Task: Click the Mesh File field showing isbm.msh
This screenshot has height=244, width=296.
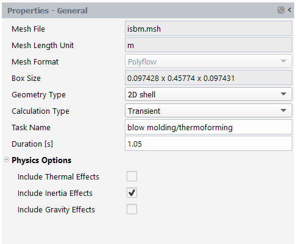Action: click(208, 29)
